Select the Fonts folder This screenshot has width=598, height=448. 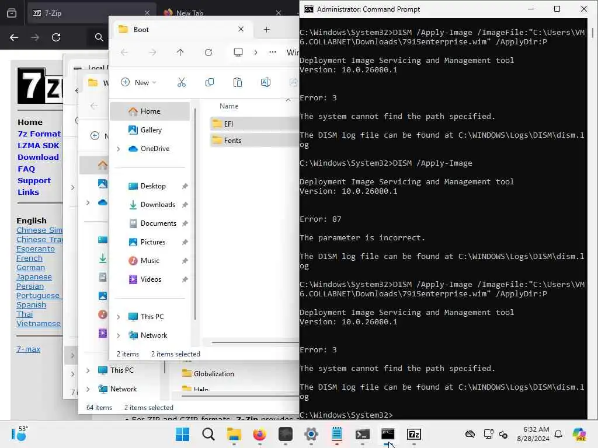[254, 140]
